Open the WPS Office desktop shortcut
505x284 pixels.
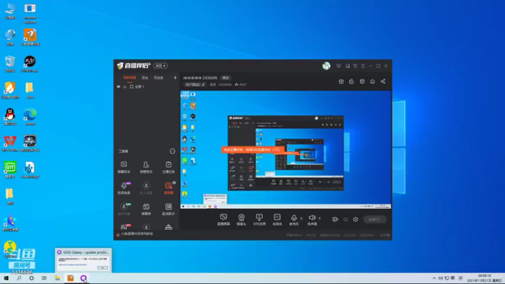(10, 144)
